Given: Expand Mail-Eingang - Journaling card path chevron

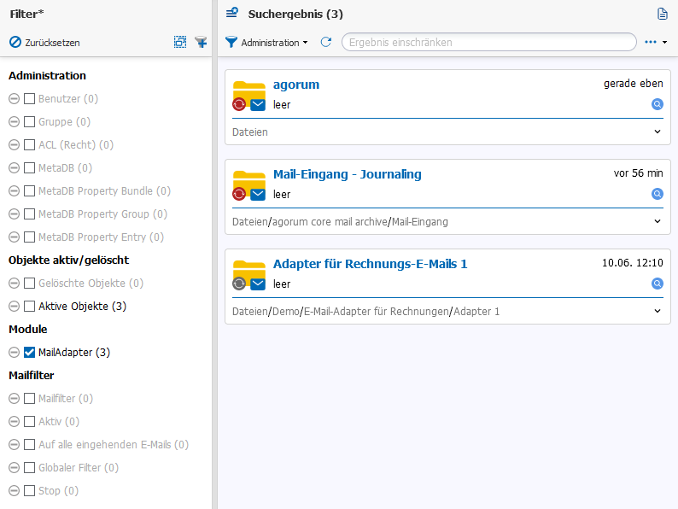Looking at the screenshot, I should click(x=658, y=221).
